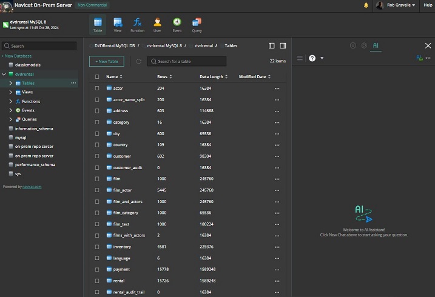
Task: Open the navicat.com link
Action: point(32,187)
